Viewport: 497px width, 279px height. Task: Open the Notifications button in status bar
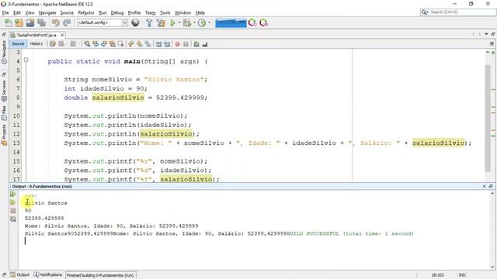[x=48, y=275]
